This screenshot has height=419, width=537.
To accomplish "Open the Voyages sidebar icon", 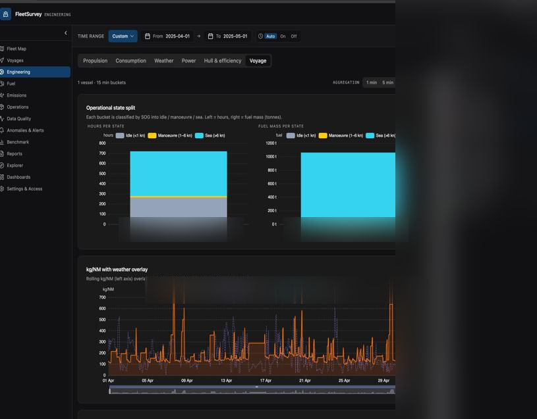I will pyautogui.click(x=2, y=60).
